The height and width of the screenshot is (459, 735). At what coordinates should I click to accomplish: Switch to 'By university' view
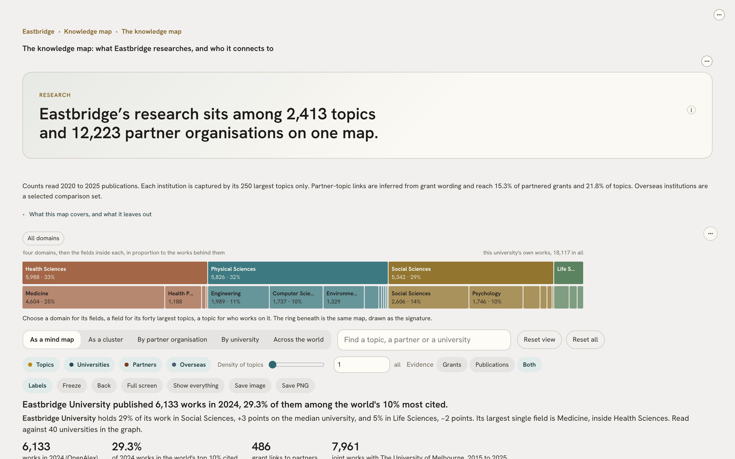coord(240,340)
